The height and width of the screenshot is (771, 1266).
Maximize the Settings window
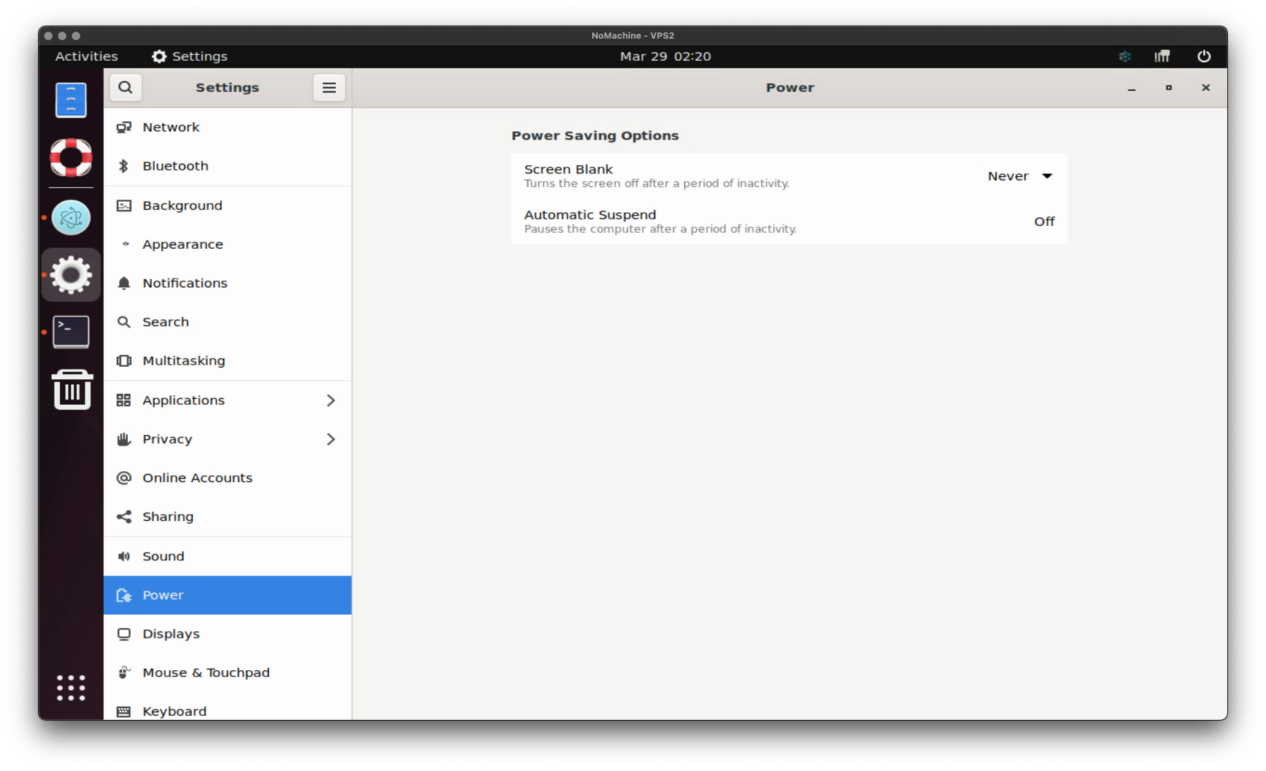1169,88
